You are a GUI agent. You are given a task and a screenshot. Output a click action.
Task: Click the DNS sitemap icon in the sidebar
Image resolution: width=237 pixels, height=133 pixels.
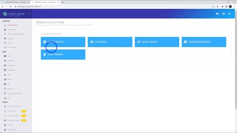pyautogui.click(x=5, y=75)
